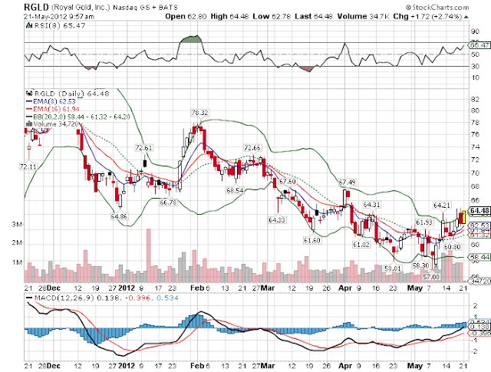Viewport: 491px width, 372px height.
Task: Click the Last 64.48 header value
Action: [x=314, y=16]
